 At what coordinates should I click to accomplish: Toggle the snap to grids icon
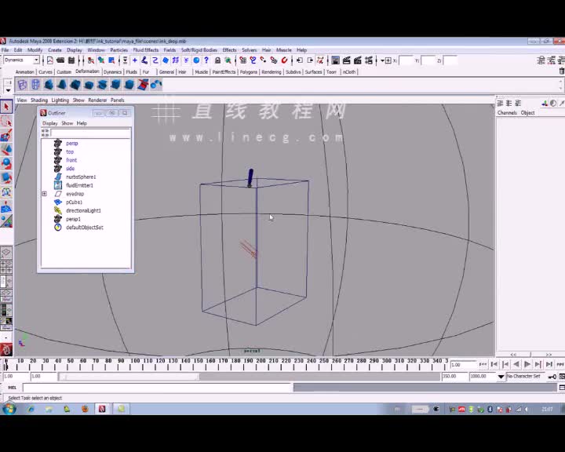243,60
